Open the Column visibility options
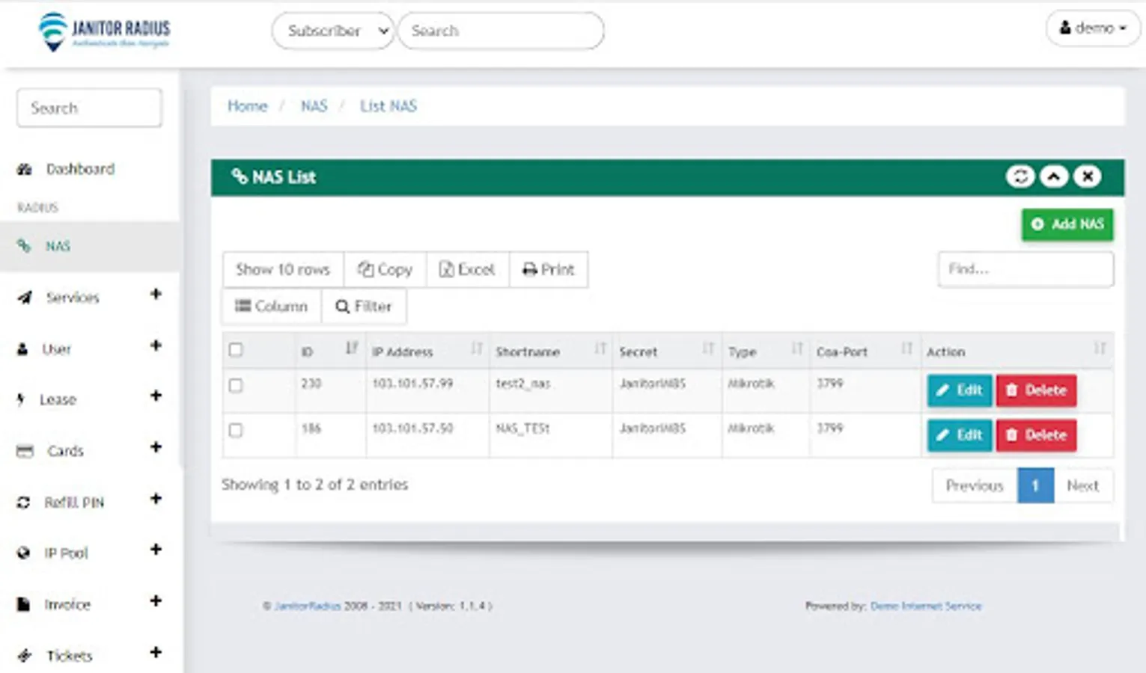1146x673 pixels. tap(272, 307)
